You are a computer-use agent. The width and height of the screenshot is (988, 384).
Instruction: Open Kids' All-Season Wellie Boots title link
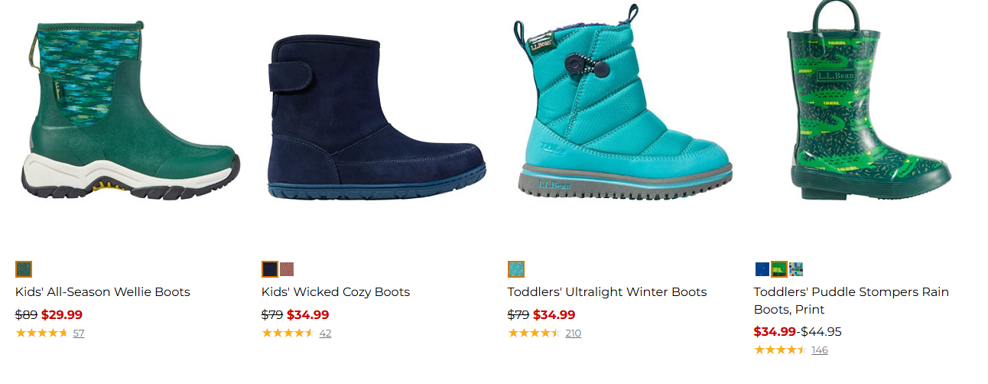[x=102, y=292]
